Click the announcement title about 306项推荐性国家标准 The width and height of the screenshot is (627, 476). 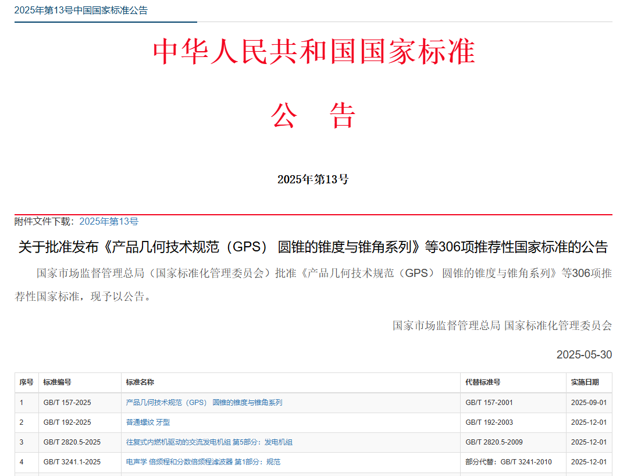(x=313, y=247)
